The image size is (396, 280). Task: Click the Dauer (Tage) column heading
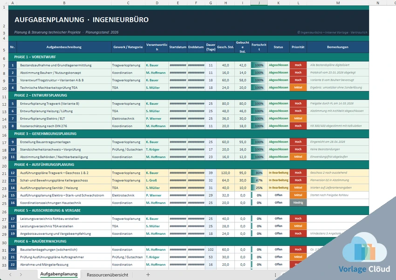[x=211, y=47]
